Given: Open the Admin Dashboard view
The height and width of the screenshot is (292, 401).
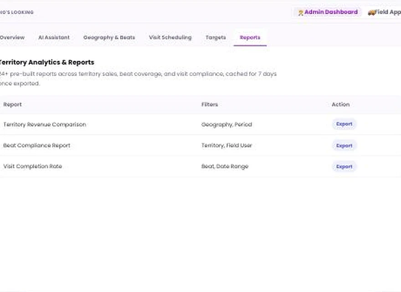Looking at the screenshot, I should click(327, 12).
